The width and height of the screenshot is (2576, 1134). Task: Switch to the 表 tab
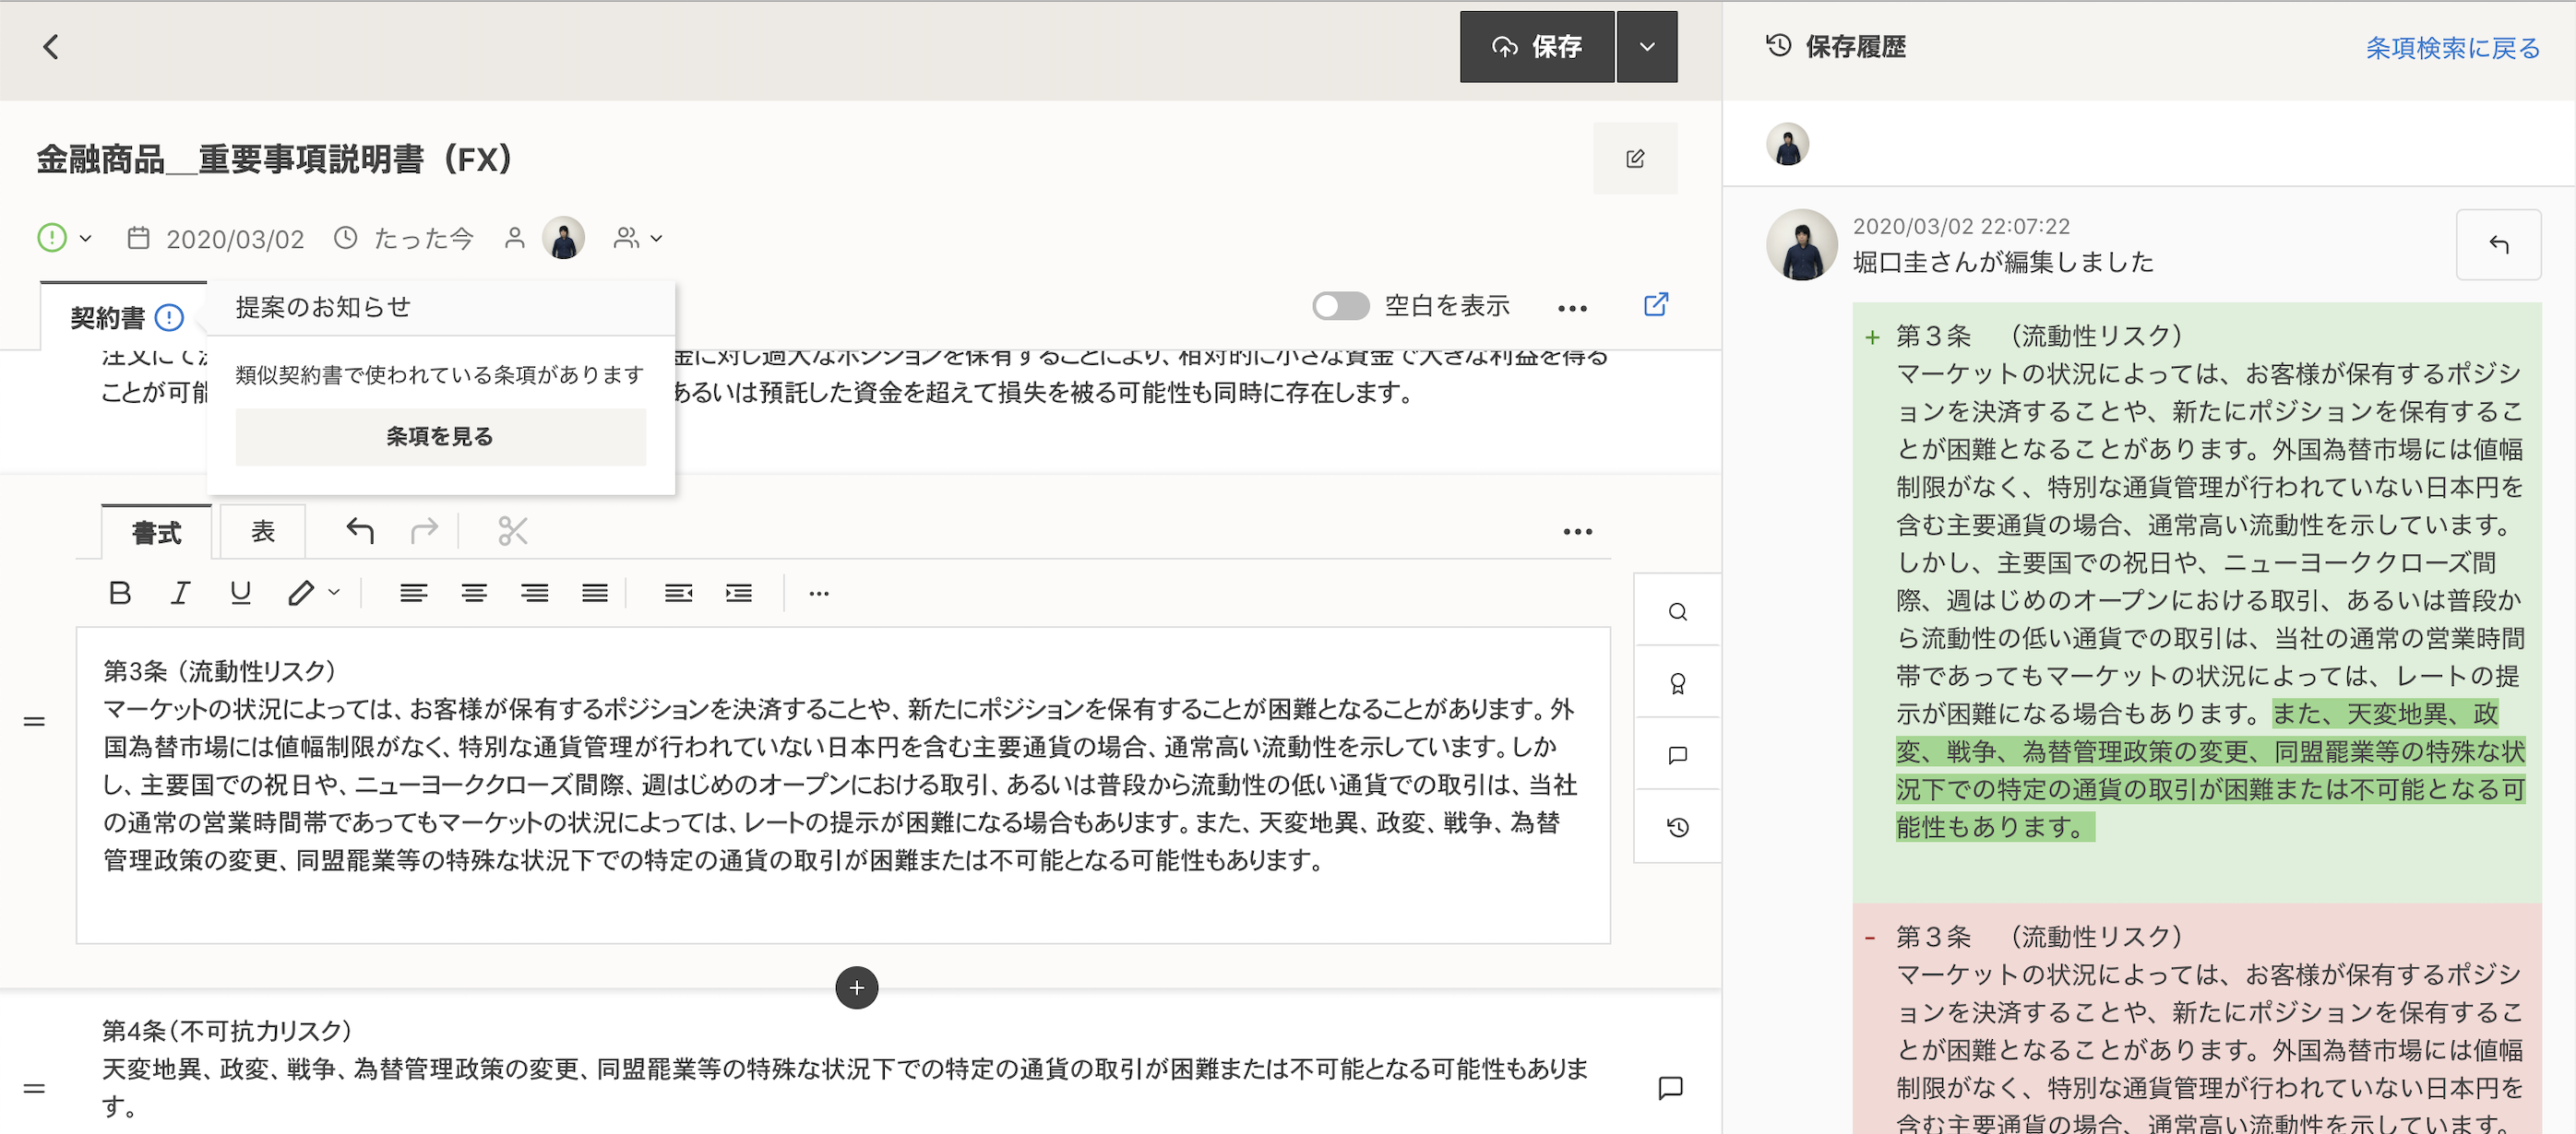pyautogui.click(x=262, y=532)
